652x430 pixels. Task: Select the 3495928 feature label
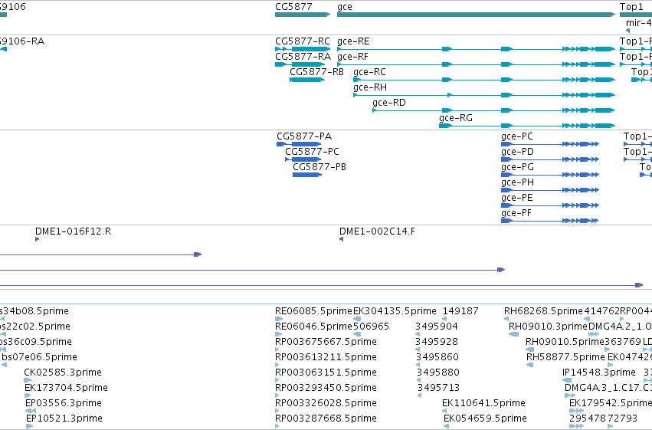click(x=437, y=342)
